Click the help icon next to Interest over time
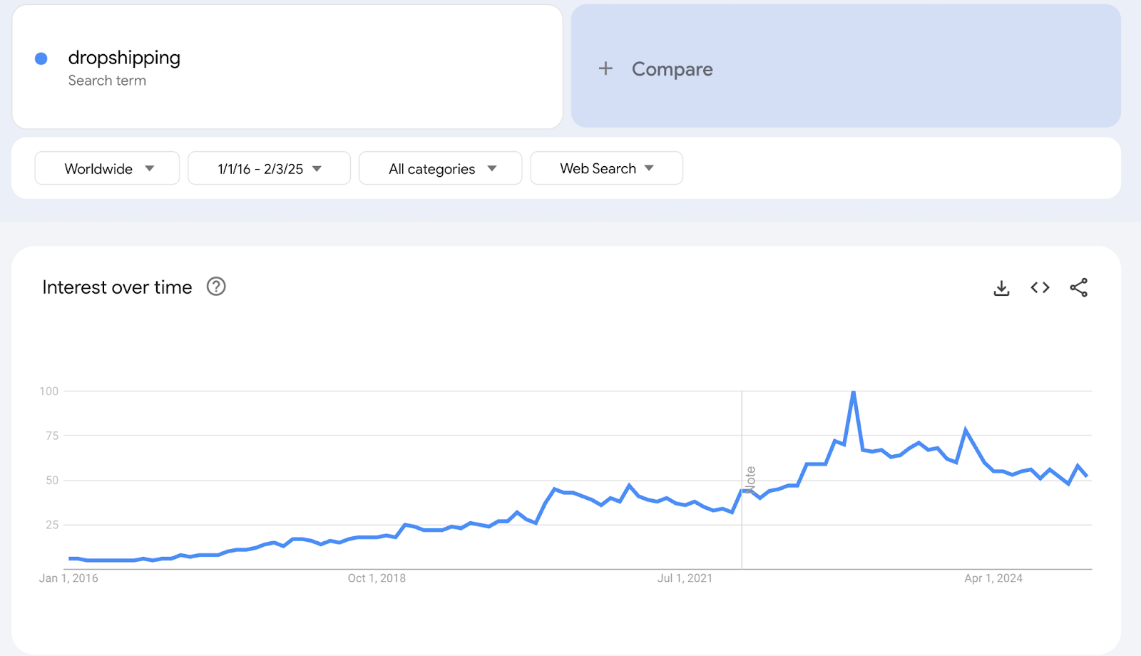Screen dimensions: 1141x656 click(x=216, y=287)
